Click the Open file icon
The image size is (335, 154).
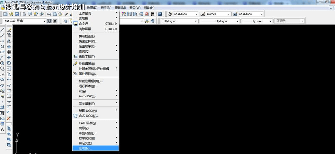tap(11, 14)
